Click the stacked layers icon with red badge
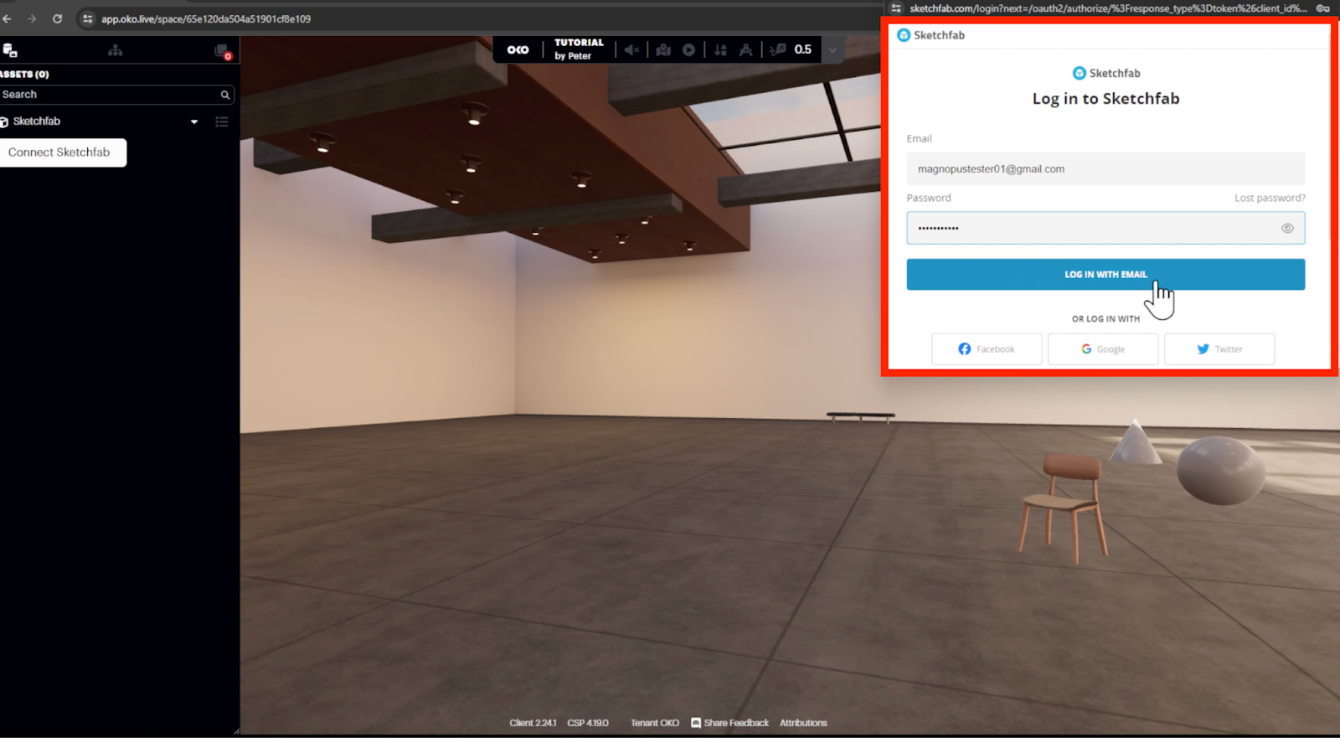Viewport: 1340px width, 738px height. click(x=222, y=51)
